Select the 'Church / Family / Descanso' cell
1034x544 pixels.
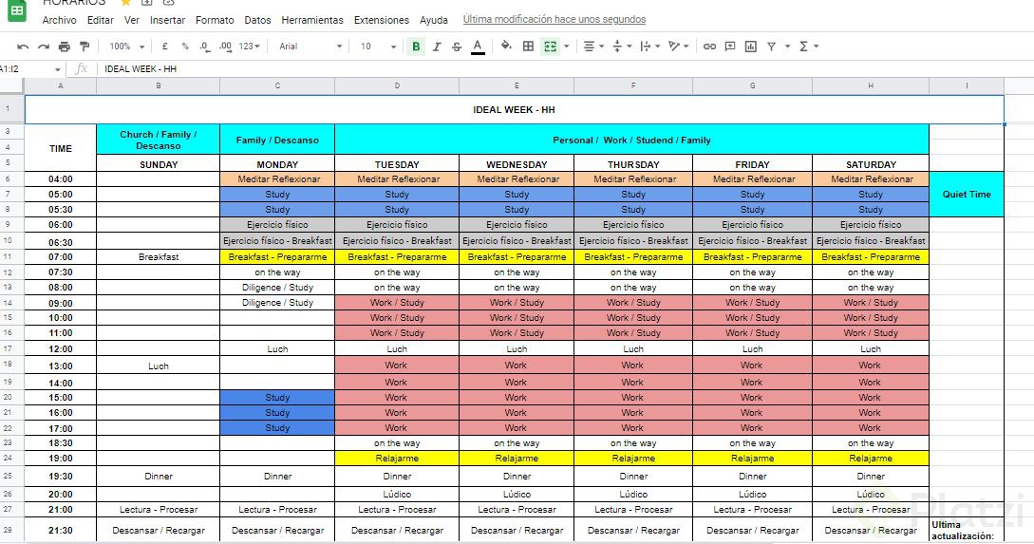coord(159,140)
